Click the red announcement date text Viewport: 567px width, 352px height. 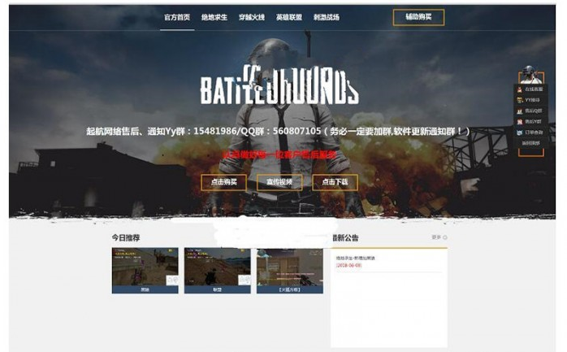348,266
